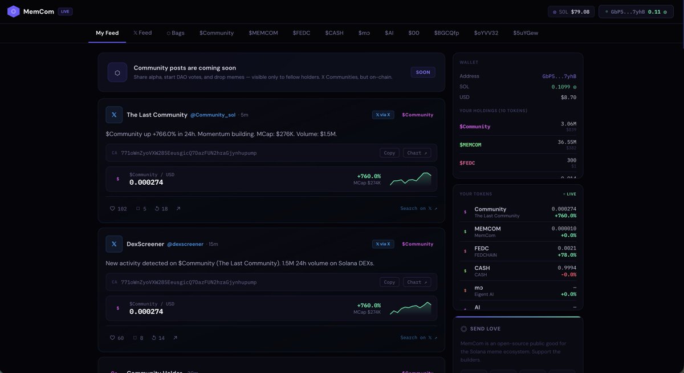Click $Community tag on DexScreener post
The width and height of the screenshot is (684, 373).
coord(418,244)
